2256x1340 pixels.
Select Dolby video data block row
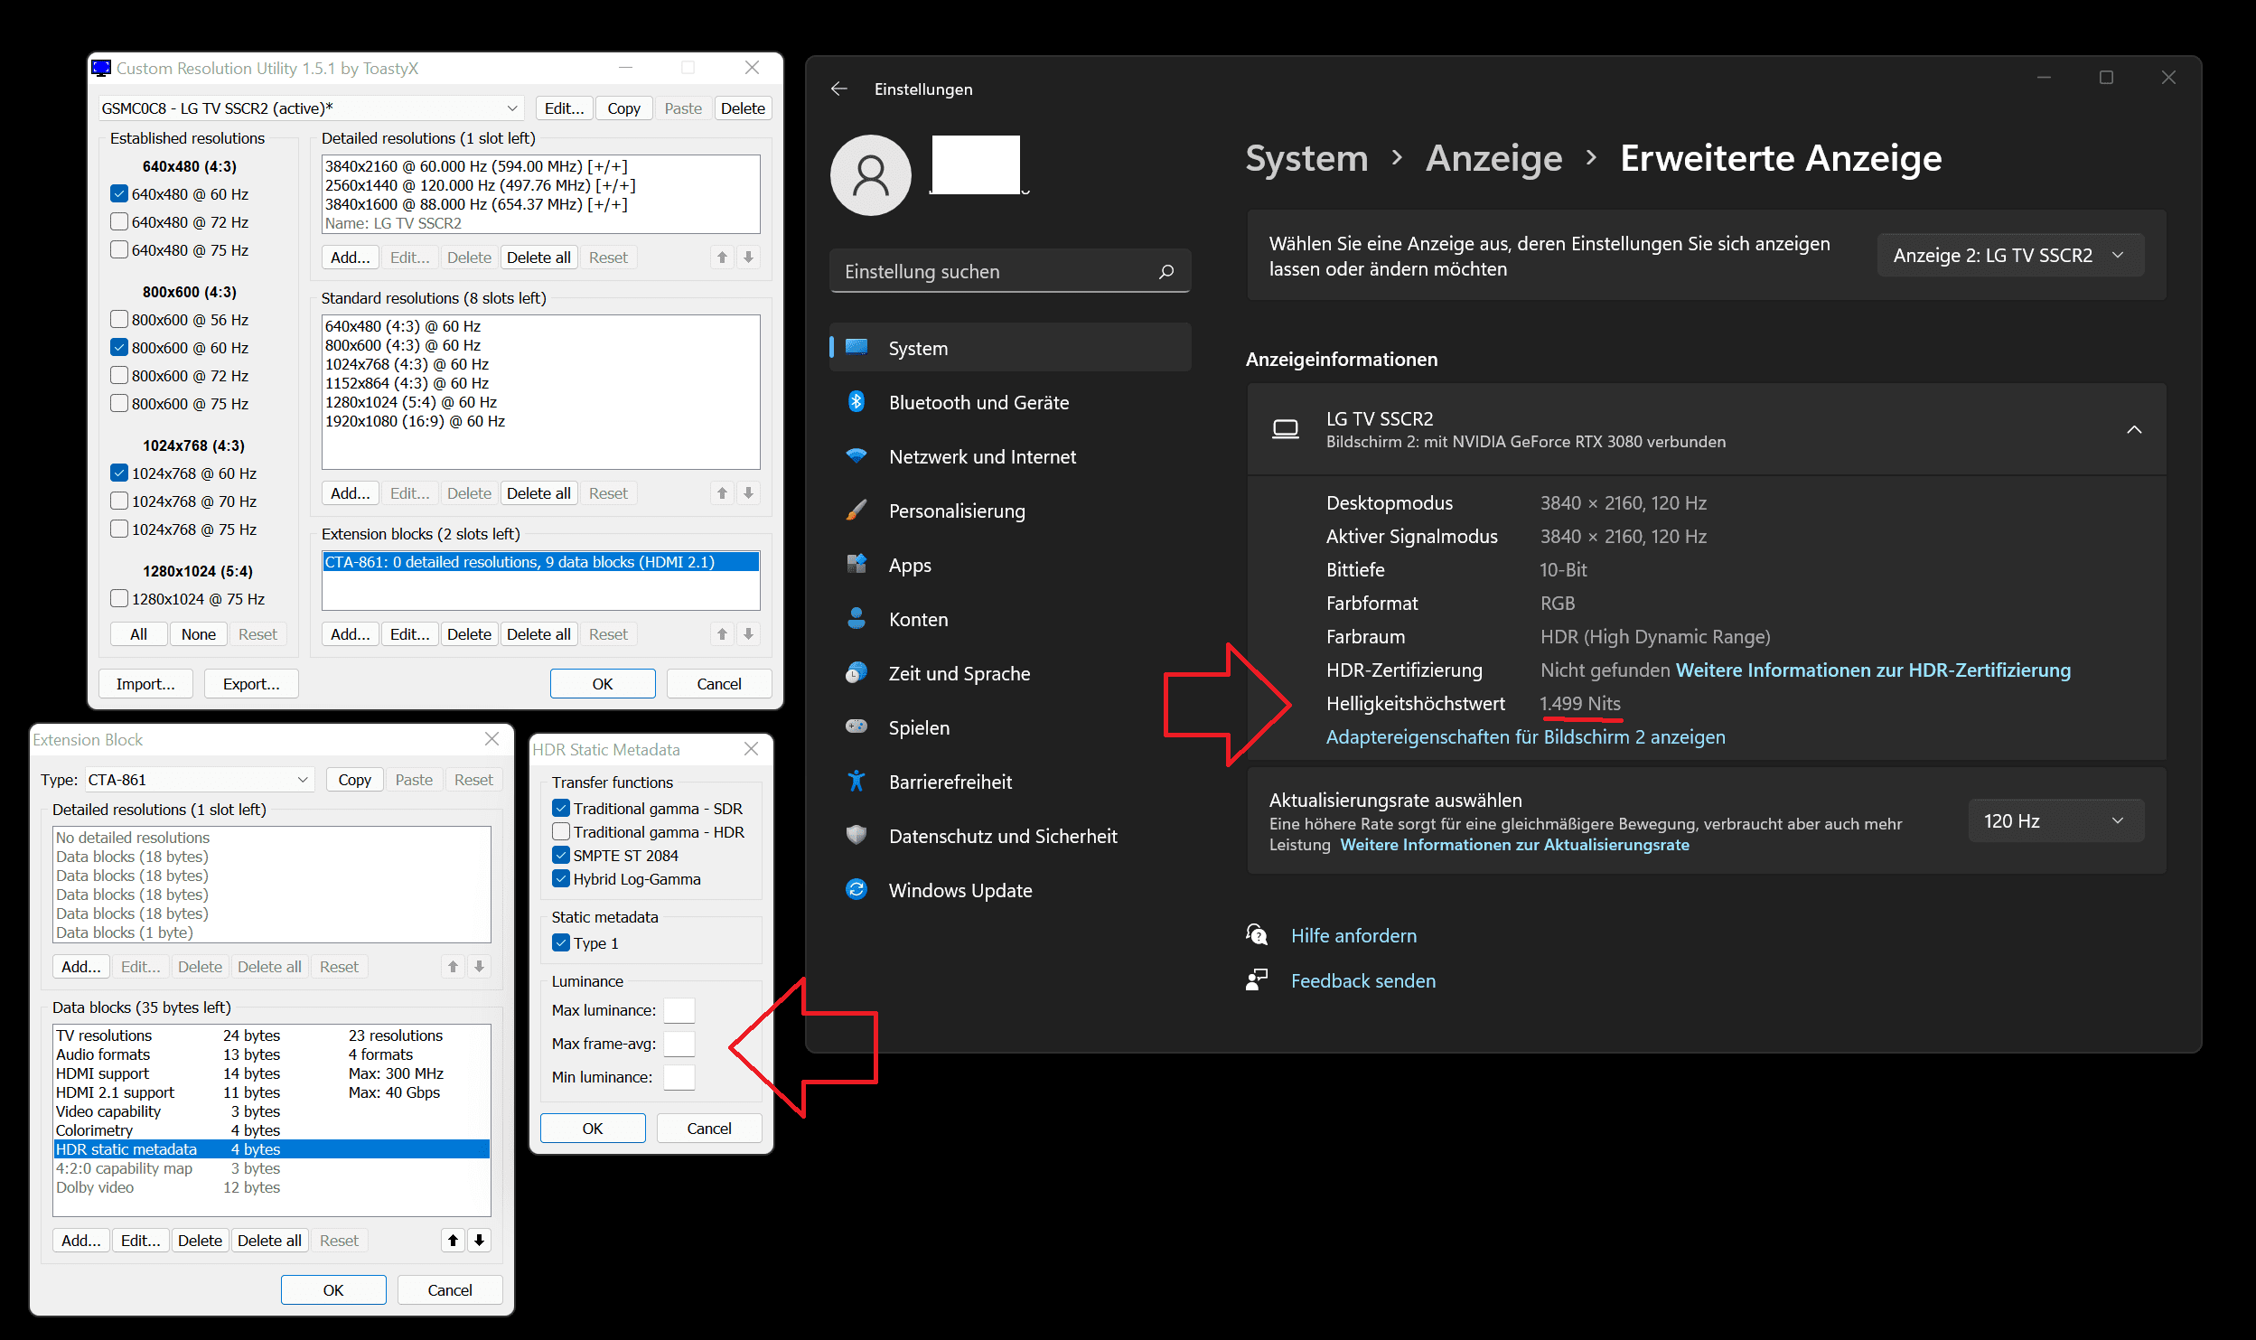[x=272, y=1187]
